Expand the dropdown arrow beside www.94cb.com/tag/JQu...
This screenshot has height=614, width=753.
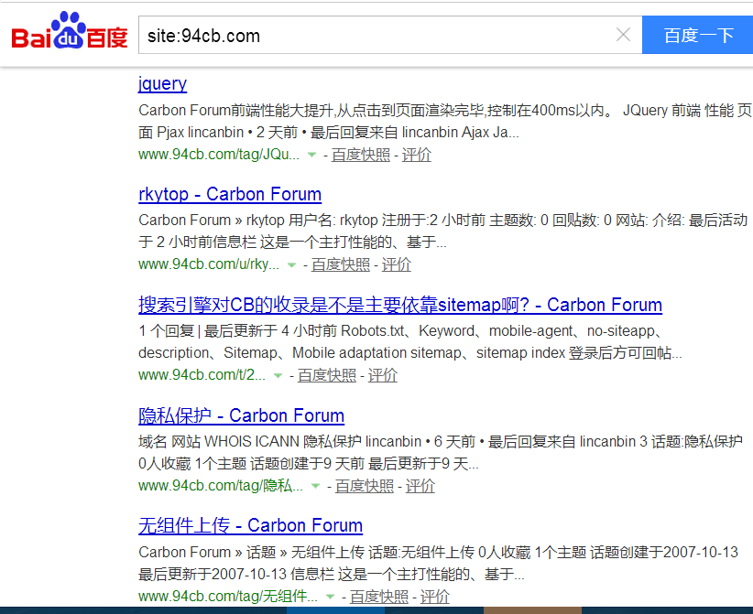coord(311,155)
